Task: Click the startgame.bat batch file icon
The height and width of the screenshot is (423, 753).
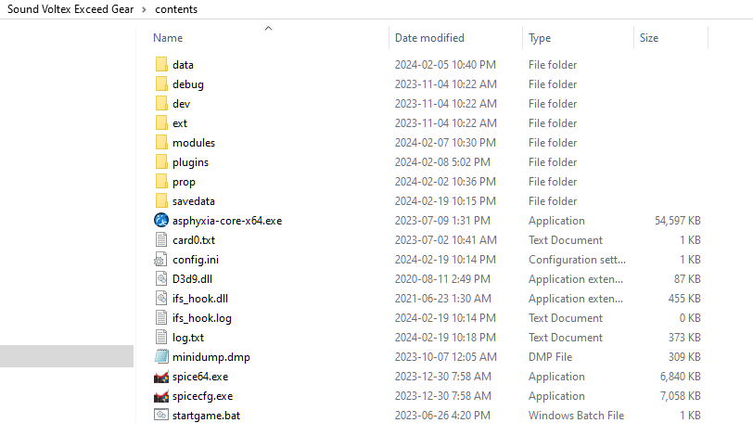Action: point(161,416)
